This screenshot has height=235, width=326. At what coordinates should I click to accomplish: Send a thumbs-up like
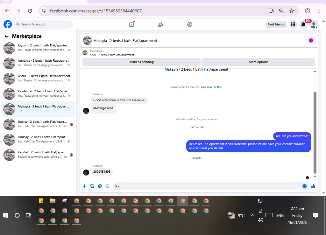[x=313, y=186]
